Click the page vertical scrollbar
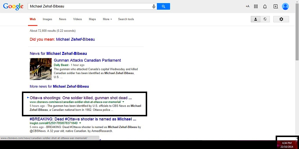Viewport: 299px width, 149px height. click(297, 71)
